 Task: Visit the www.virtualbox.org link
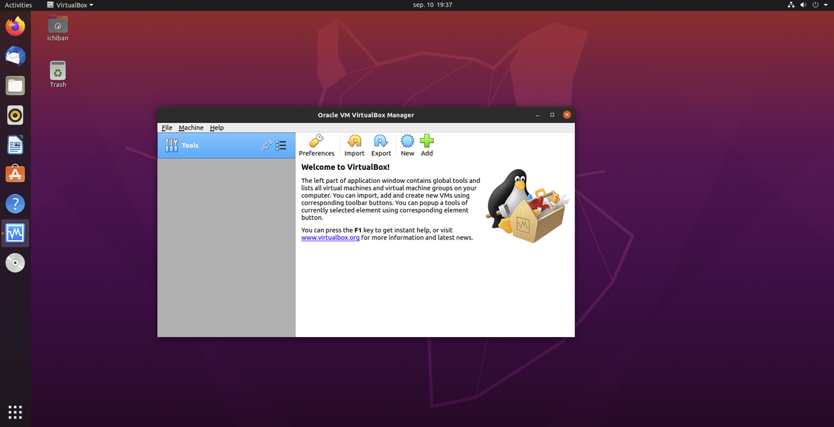[330, 238]
